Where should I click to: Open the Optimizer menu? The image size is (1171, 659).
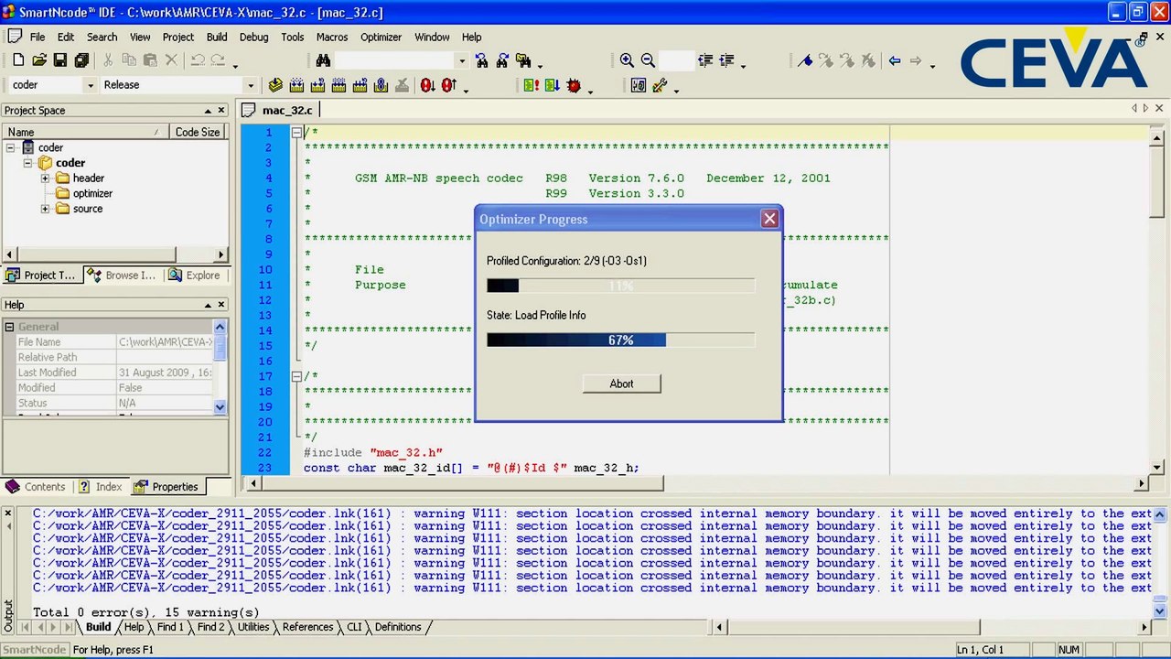click(x=381, y=37)
